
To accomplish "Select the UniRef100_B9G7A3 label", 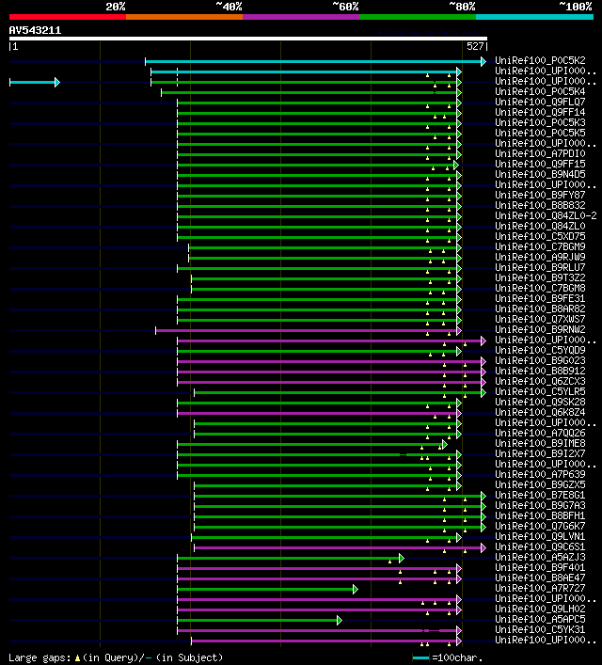I will (x=540, y=505).
